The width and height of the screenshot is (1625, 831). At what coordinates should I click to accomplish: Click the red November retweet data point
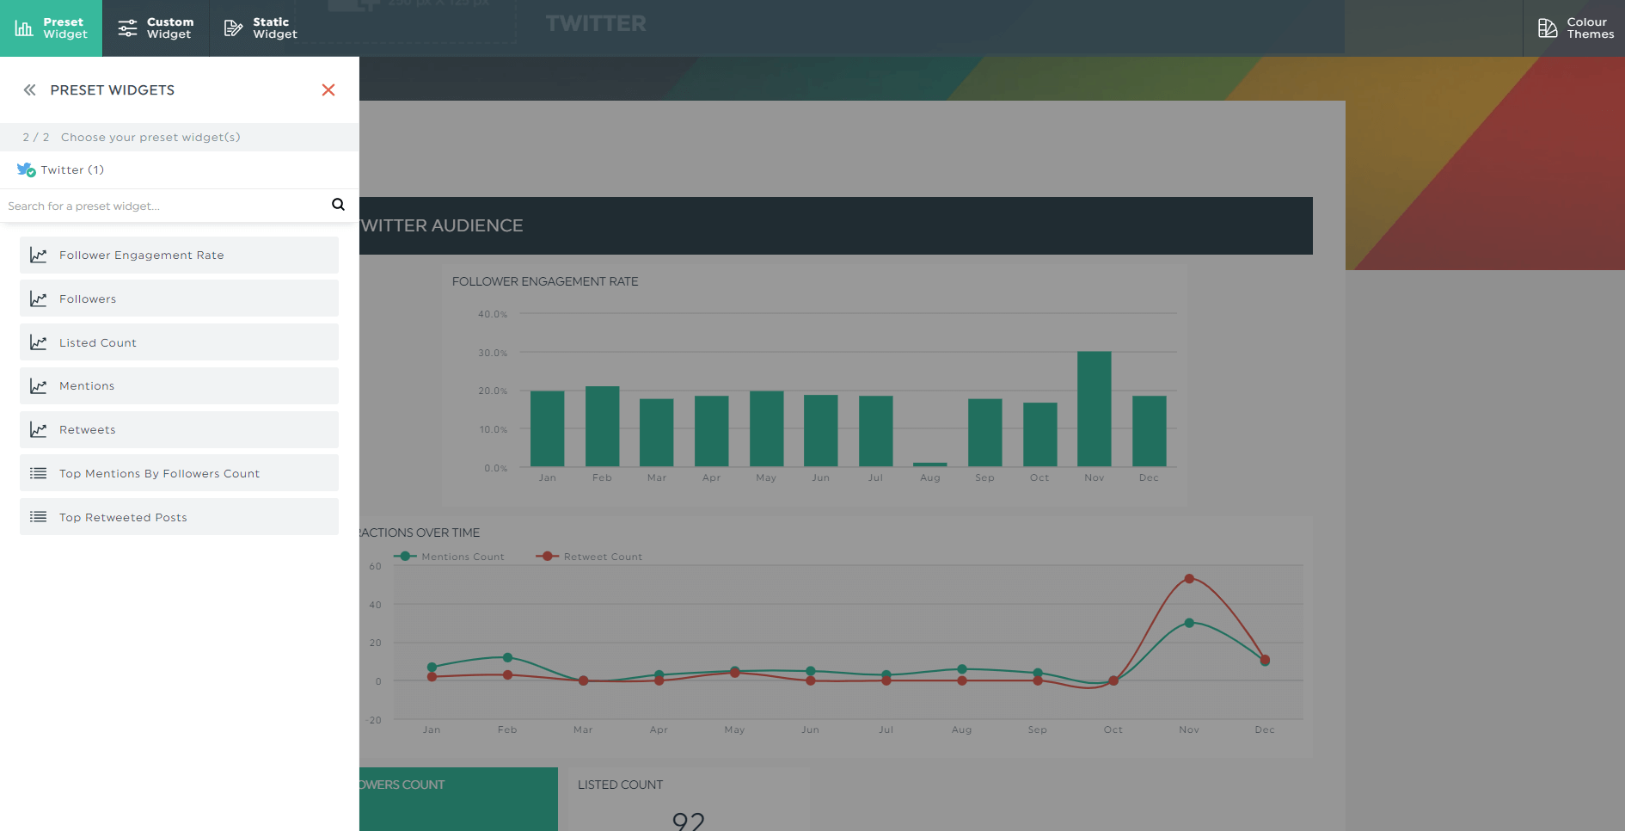1189,579
